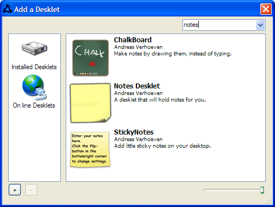
Task: Click the disabled minus button
Action: pyautogui.click(x=31, y=190)
